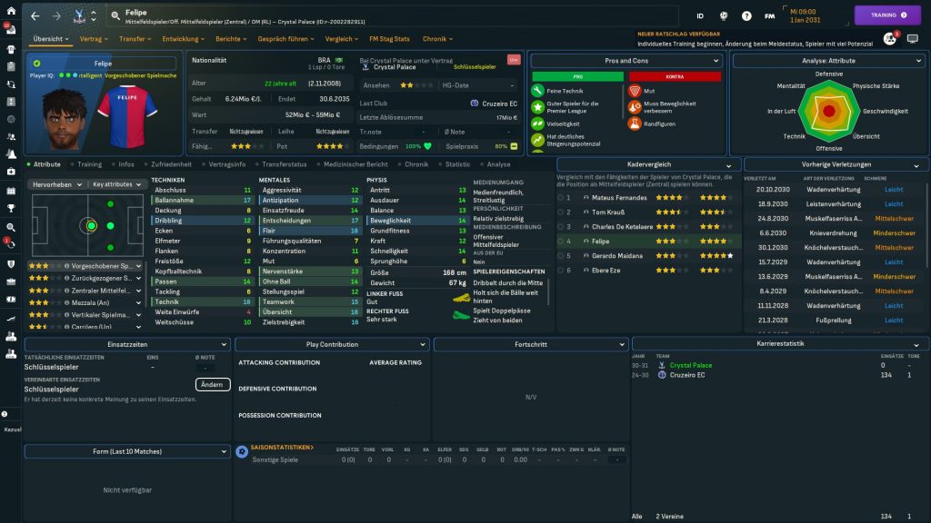Open the staff advice notification icon
Viewport: 931px width, 523px height.
pos(889,39)
